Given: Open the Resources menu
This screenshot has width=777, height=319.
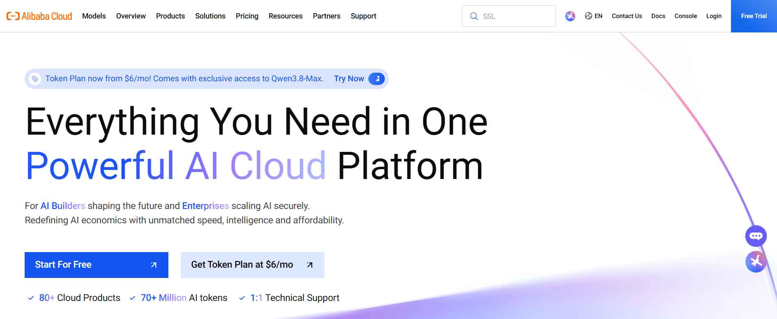Looking at the screenshot, I should pos(285,16).
